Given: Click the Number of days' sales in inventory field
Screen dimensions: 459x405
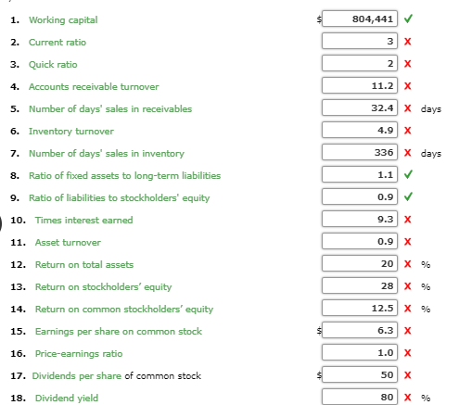Looking at the screenshot, I should [x=360, y=152].
